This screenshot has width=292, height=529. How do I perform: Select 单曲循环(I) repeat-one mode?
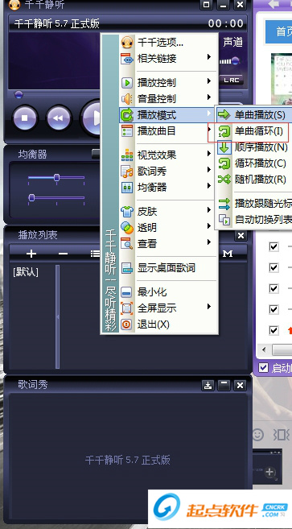(254, 131)
